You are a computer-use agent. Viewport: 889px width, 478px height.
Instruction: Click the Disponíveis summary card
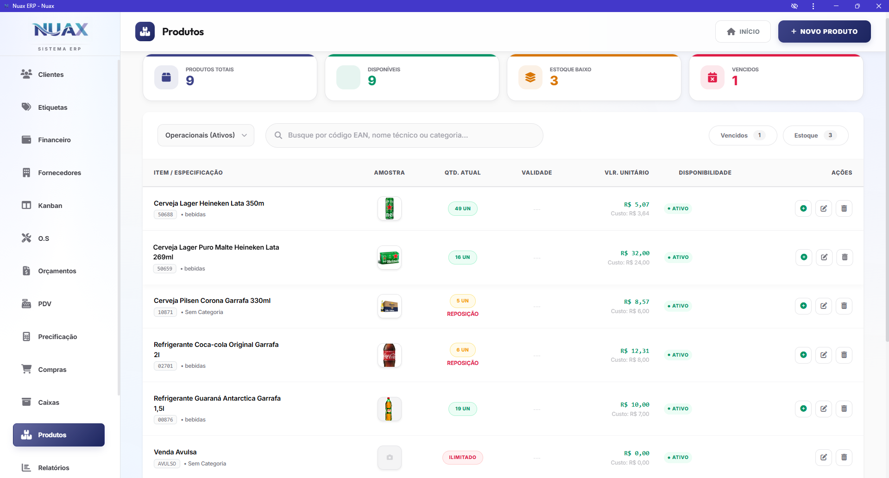point(412,77)
